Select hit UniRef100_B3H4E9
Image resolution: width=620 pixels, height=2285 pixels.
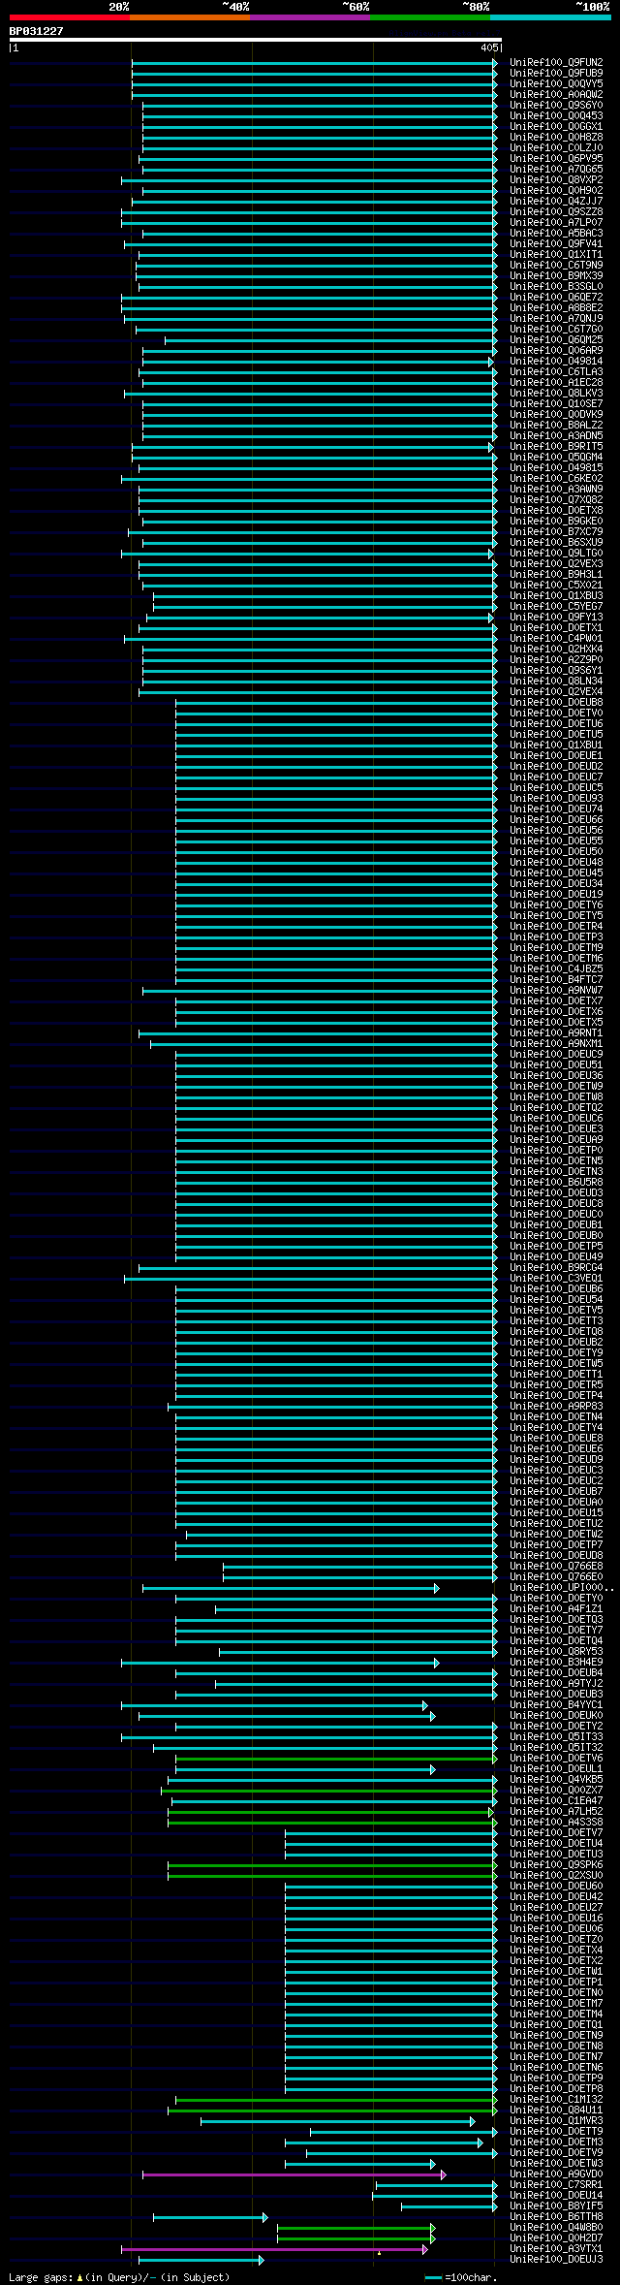tap(556, 1663)
